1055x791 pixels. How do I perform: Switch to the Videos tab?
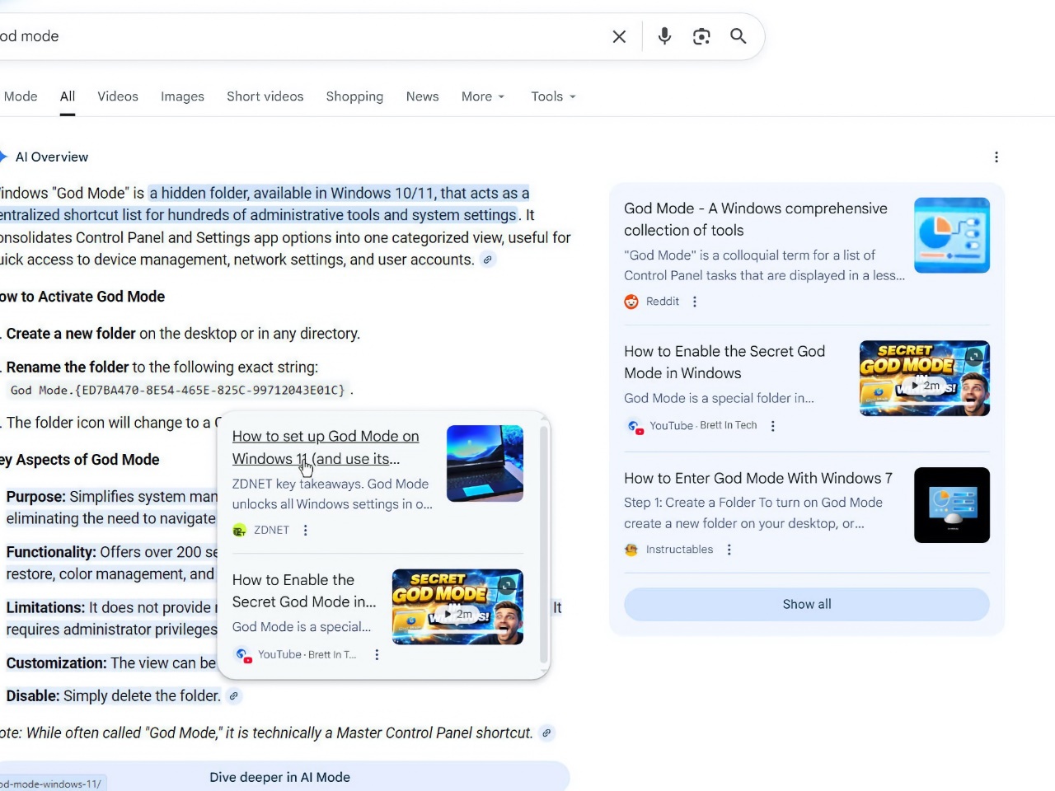point(118,96)
